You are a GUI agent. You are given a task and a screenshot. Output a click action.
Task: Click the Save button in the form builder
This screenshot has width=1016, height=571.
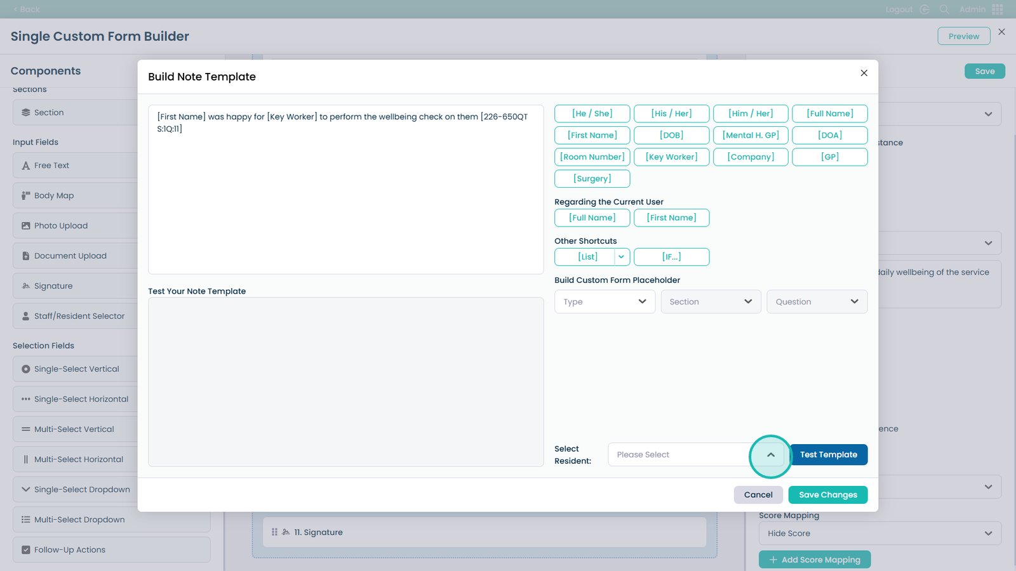click(985, 71)
